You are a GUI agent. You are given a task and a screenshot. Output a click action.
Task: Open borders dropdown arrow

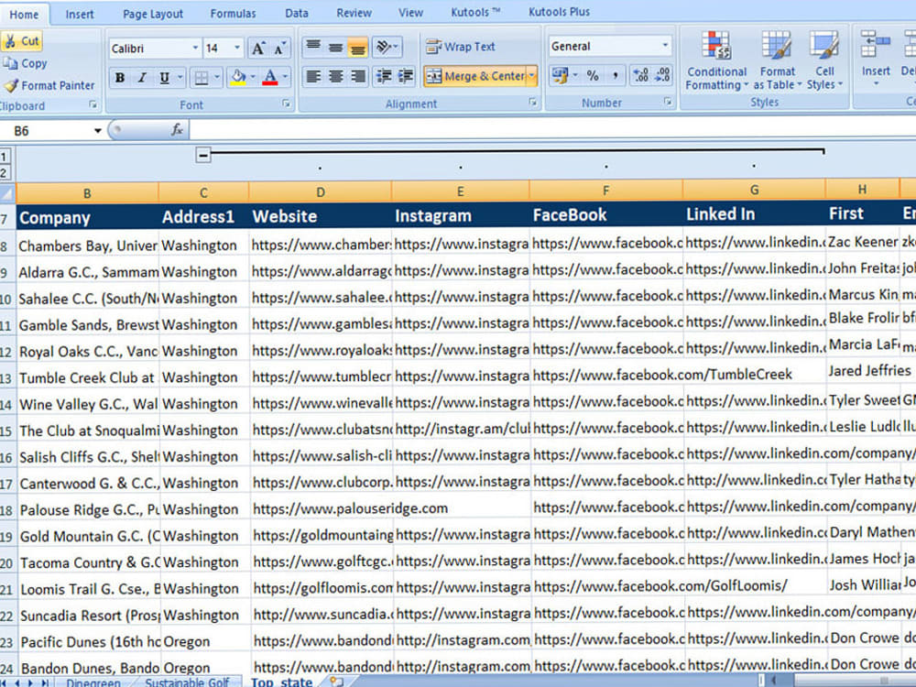click(x=217, y=77)
